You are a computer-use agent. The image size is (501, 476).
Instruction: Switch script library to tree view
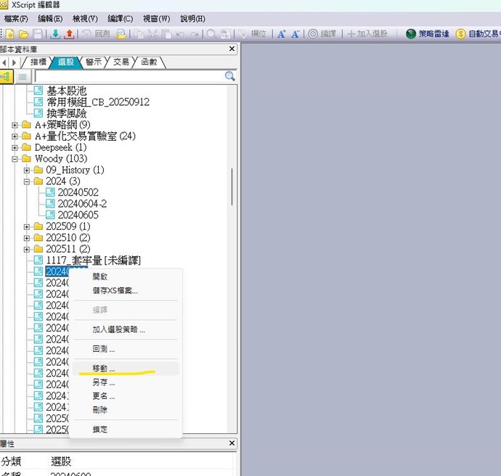point(7,76)
